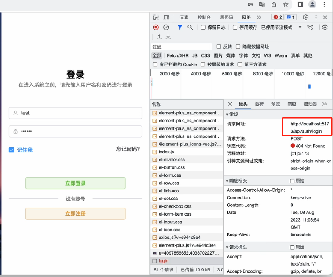Click the share page icon
333x277 pixels.
coord(274,4)
